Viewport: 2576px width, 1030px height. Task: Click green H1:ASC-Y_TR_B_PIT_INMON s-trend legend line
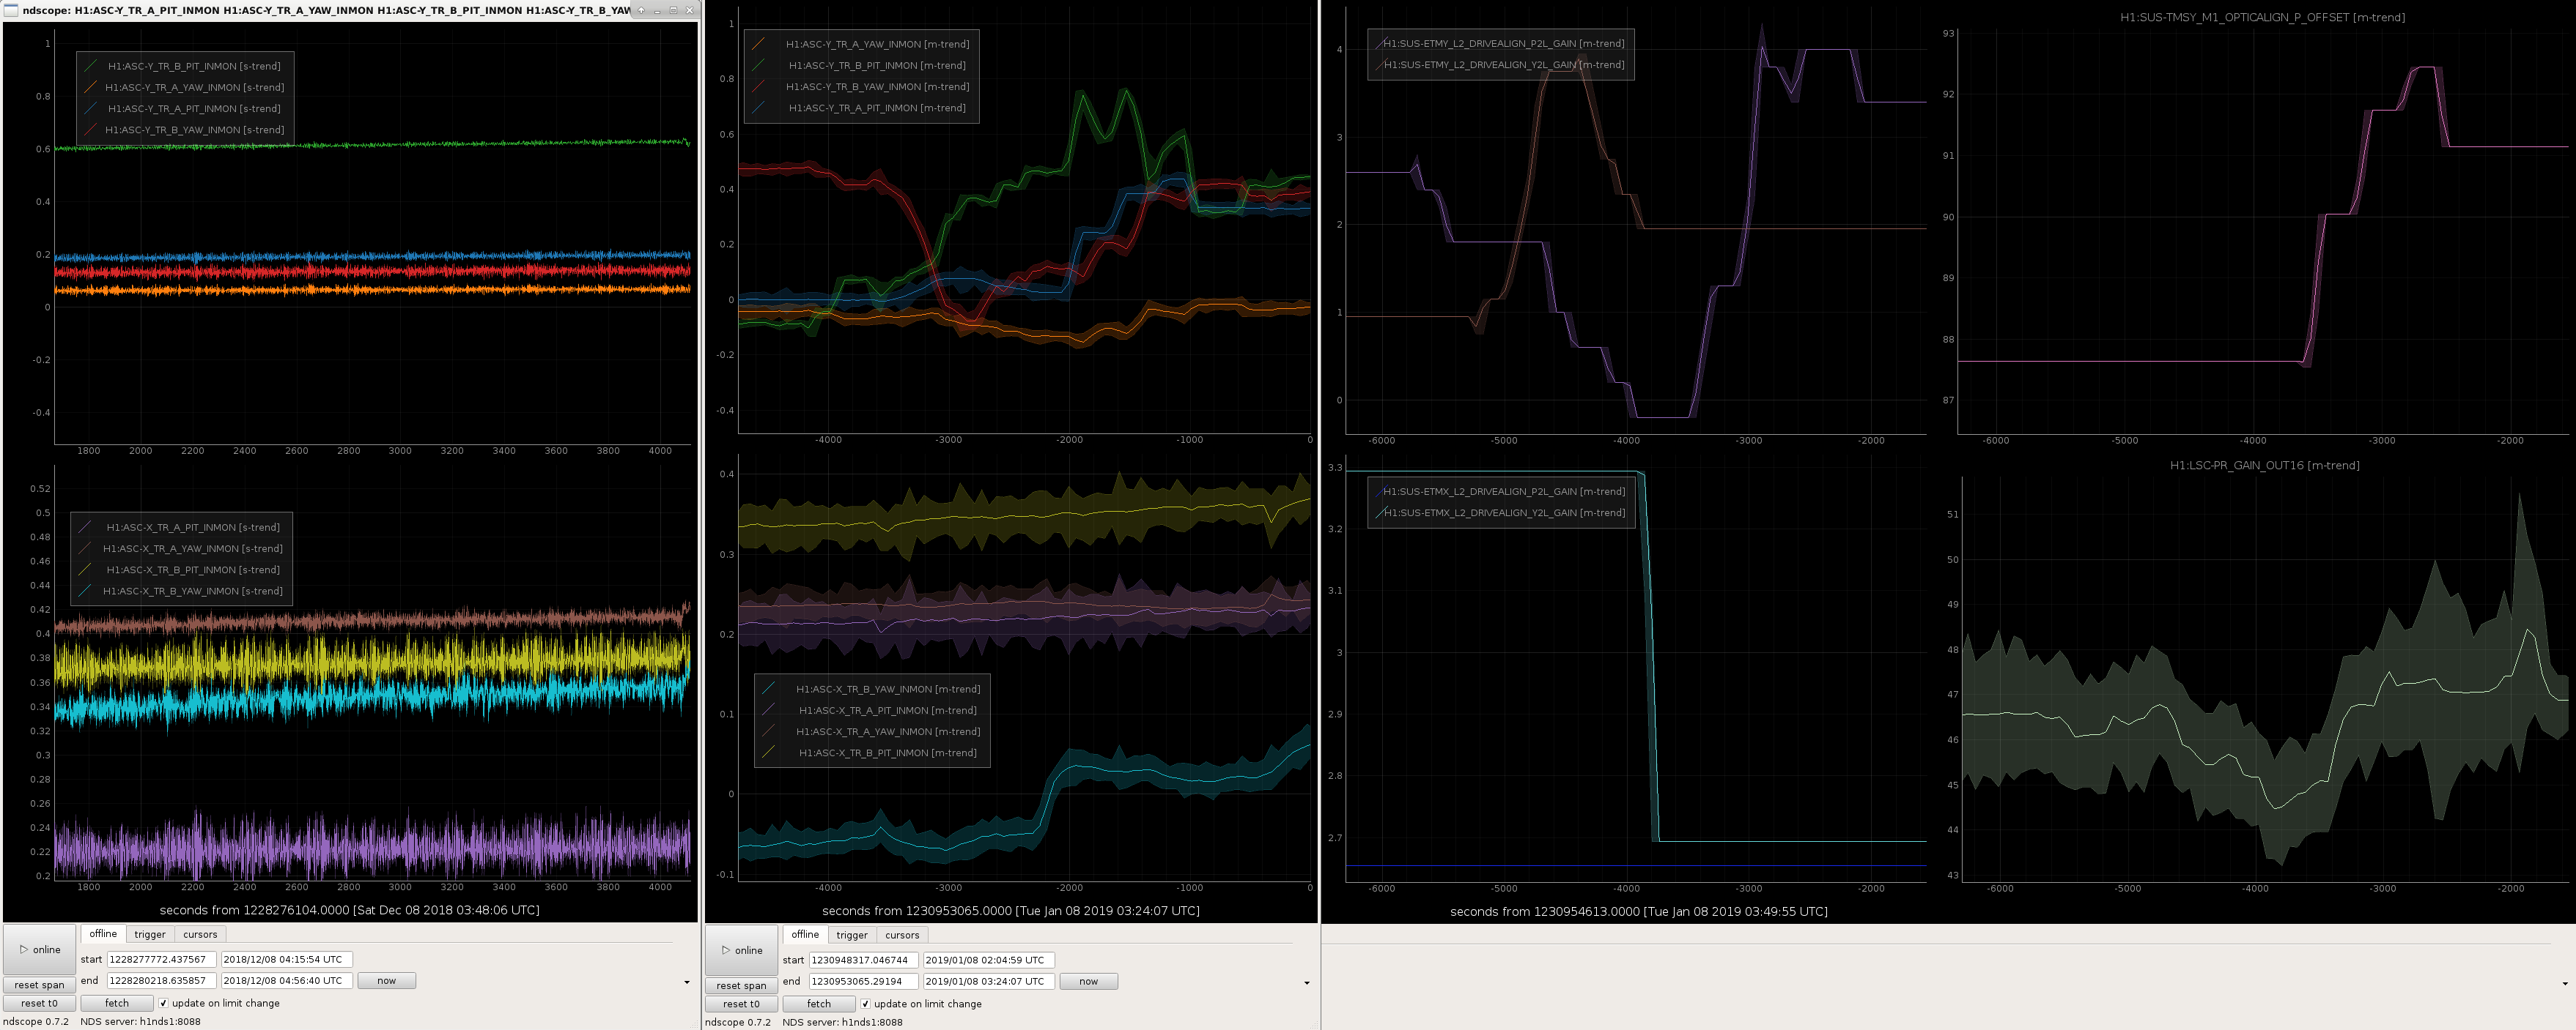(x=91, y=66)
